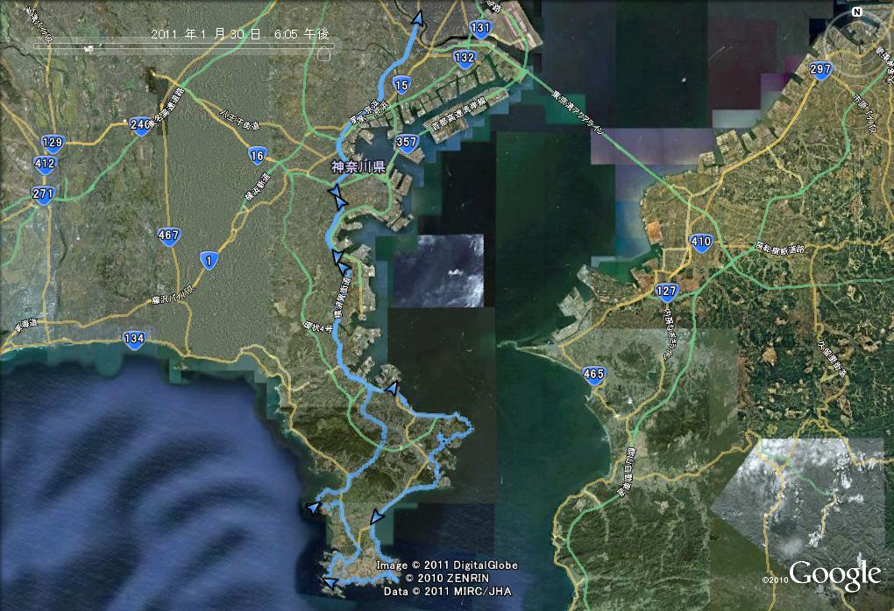Screen dimensions: 894x611
Task: Select the northernmost GPS track arrow
Action: [419, 19]
